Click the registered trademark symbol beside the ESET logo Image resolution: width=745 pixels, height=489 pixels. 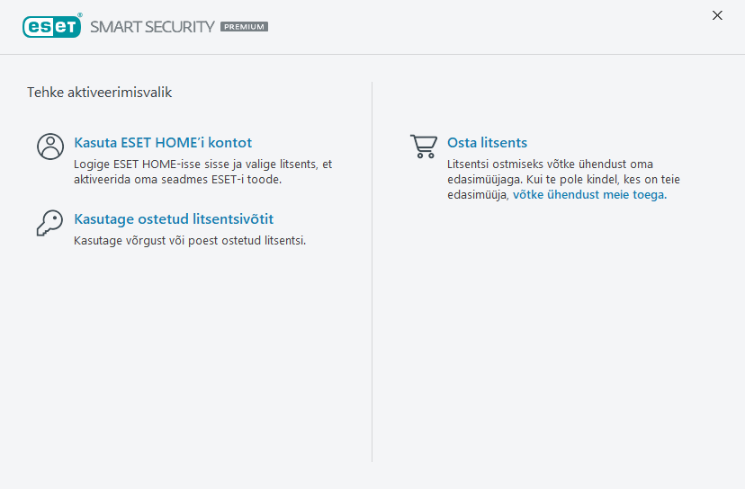[x=80, y=16]
